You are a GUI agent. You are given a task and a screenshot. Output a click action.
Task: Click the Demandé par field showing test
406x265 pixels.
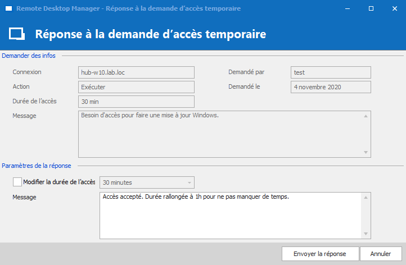click(331, 72)
